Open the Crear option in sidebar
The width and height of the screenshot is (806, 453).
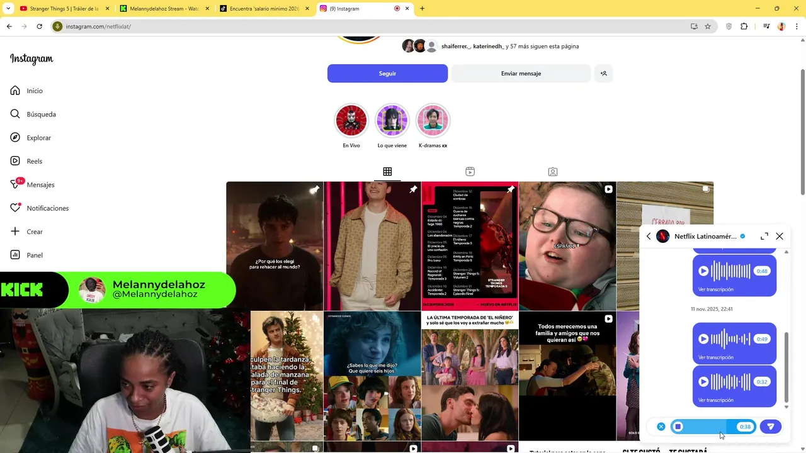point(26,232)
